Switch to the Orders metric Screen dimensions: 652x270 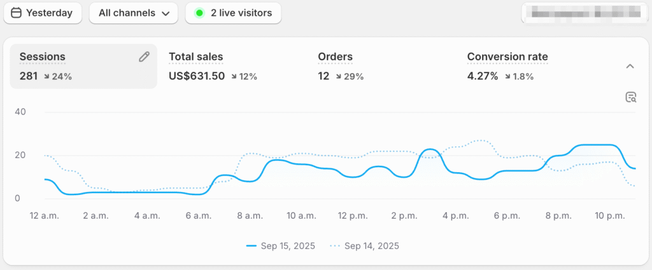335,57
